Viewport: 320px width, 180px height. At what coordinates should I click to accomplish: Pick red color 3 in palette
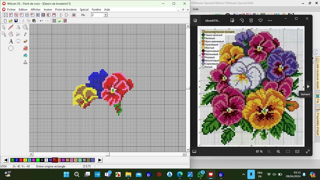coord(21,160)
